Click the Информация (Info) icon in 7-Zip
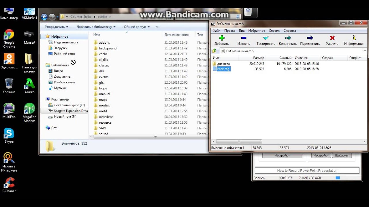 coord(354,38)
